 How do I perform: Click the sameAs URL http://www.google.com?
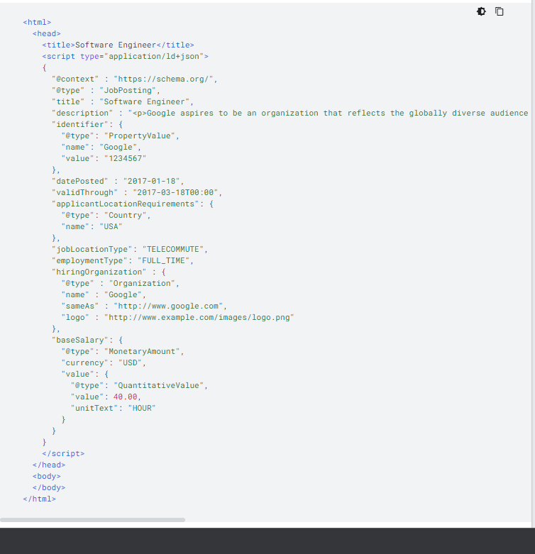point(168,306)
